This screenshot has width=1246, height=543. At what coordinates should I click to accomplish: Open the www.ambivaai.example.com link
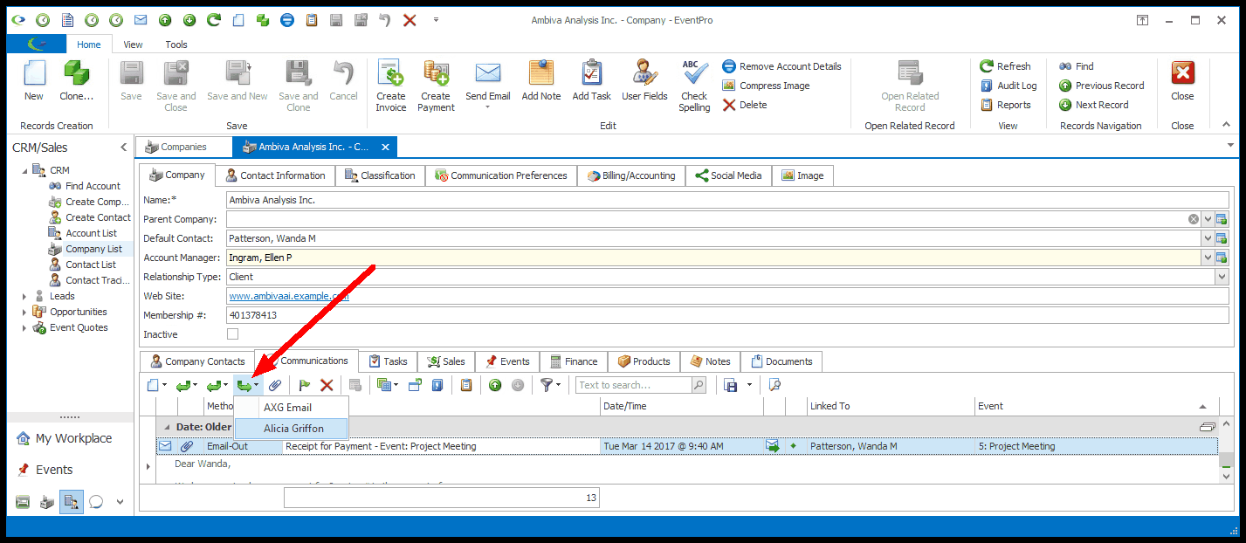[289, 296]
